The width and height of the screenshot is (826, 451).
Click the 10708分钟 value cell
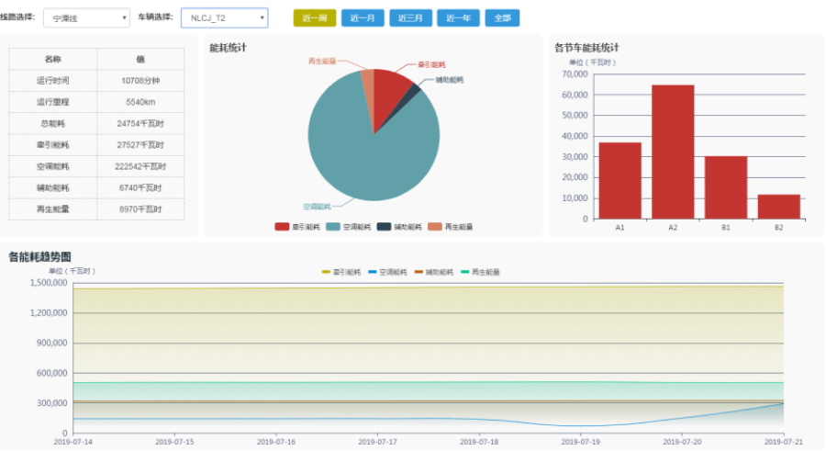pos(140,81)
